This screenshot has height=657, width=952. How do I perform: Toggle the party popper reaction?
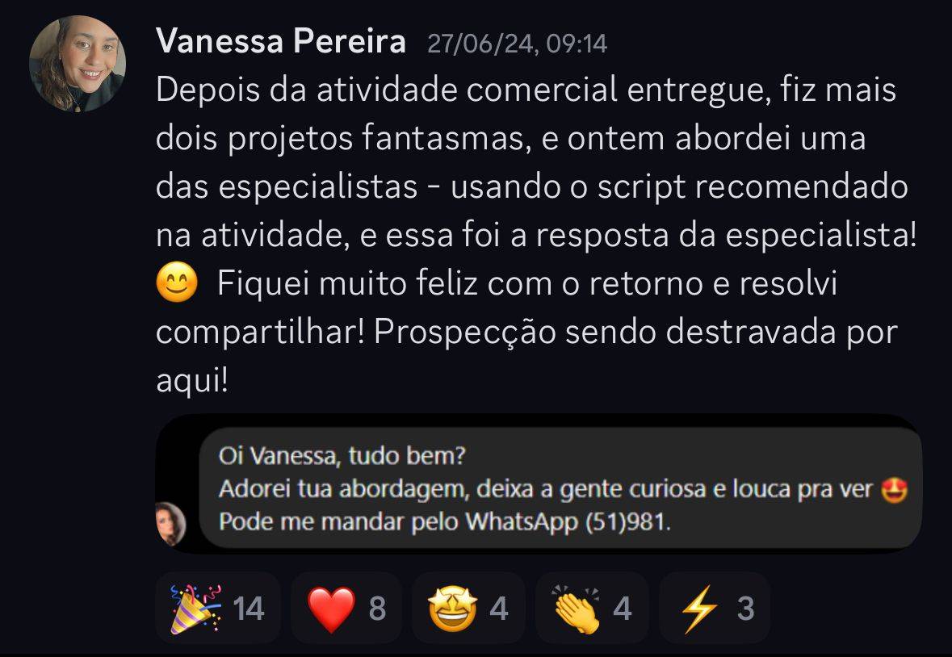click(x=218, y=609)
